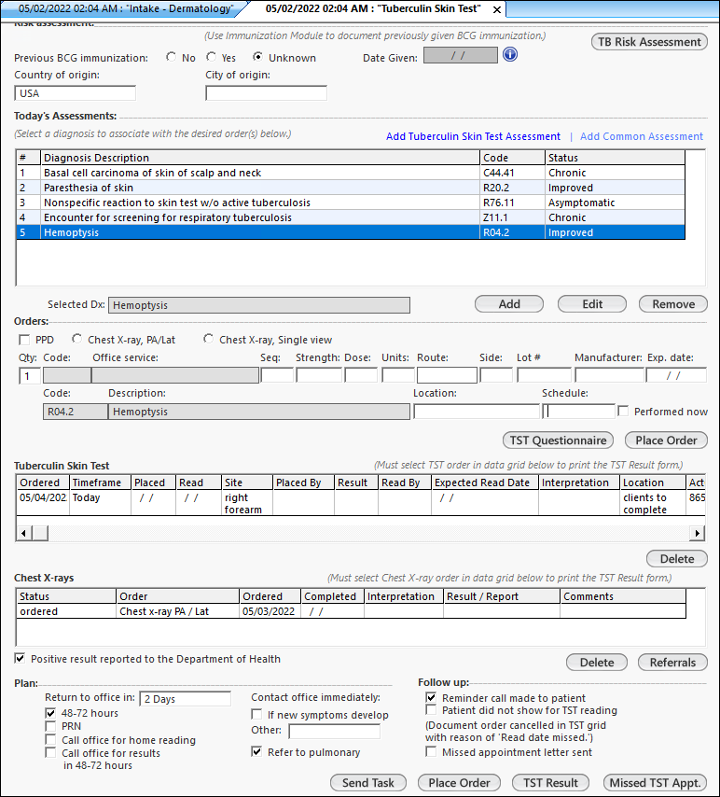Click the Return to office in field
720x797 pixels.
click(186, 699)
